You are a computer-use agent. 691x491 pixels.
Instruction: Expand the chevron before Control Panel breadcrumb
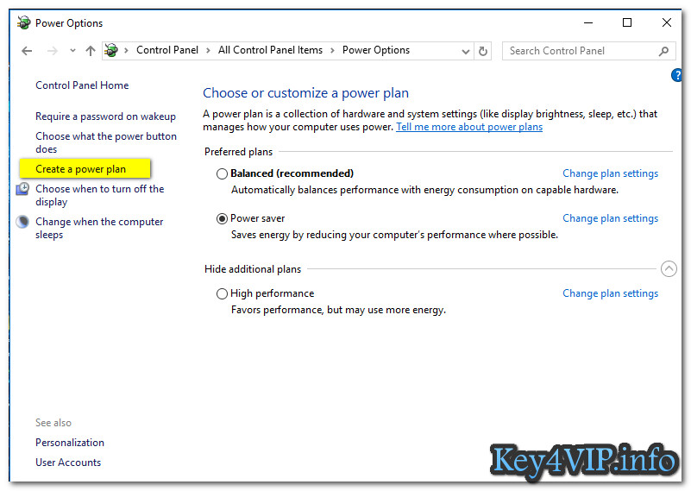[126, 51]
